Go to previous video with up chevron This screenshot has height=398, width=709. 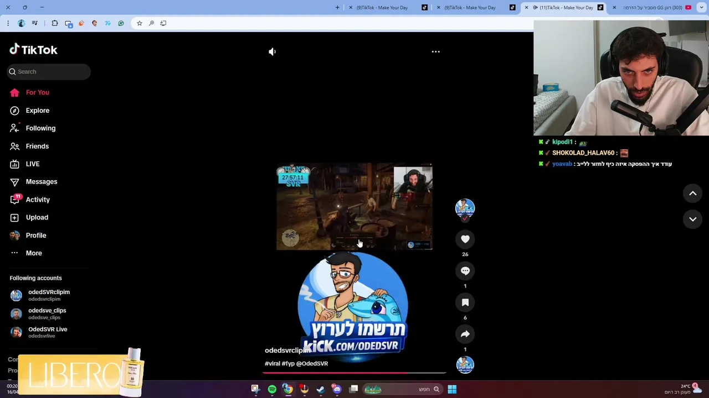pos(692,193)
